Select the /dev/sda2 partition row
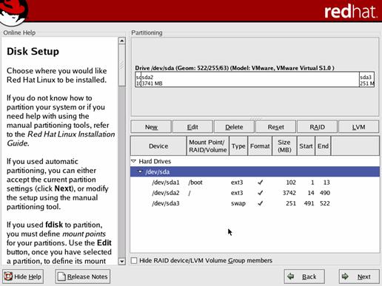 255,193
